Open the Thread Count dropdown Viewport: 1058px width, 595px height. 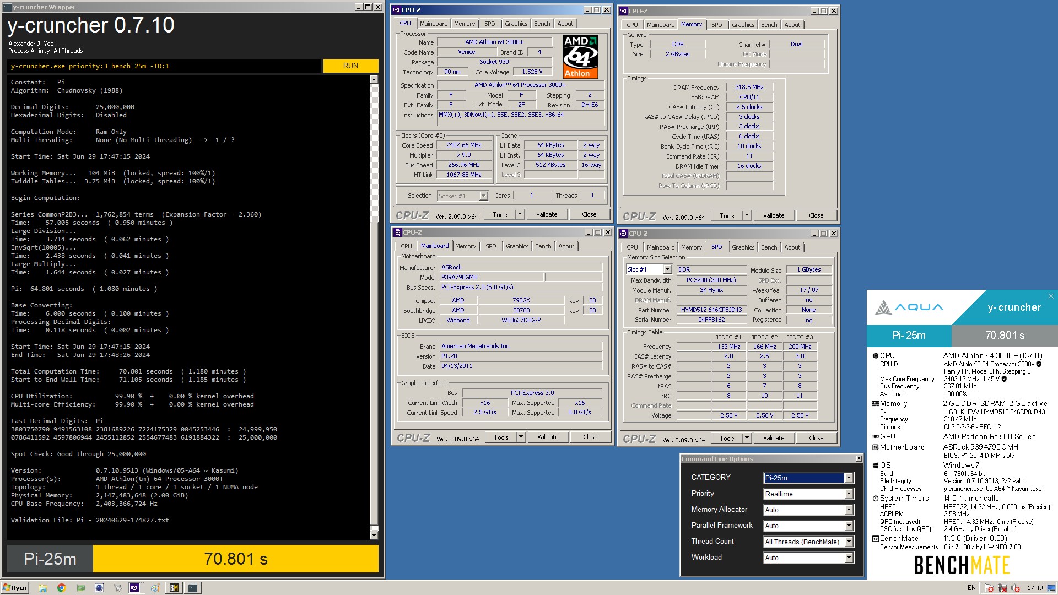point(849,542)
